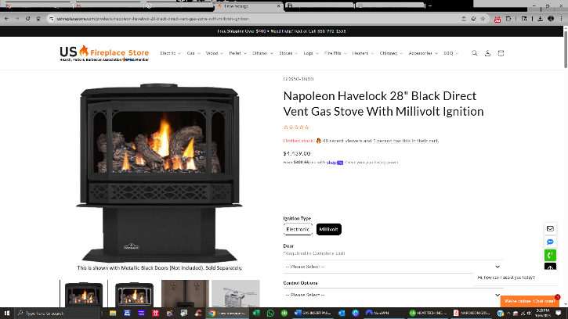Open the shopping cart icon

coord(501,53)
